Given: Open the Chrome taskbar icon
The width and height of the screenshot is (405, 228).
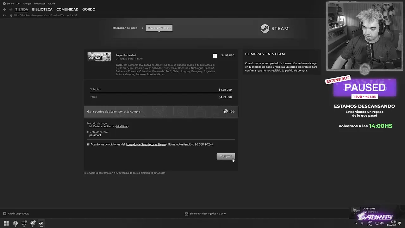Looking at the screenshot, I should (x=15, y=223).
